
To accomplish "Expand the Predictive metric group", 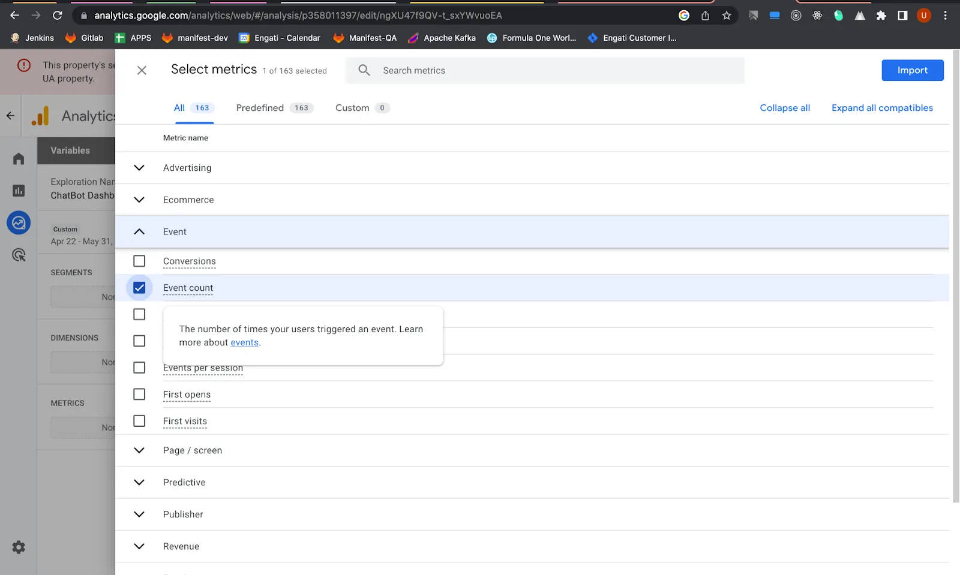I will tap(139, 482).
